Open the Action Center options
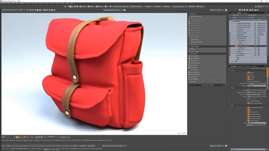The image size is (269, 151). coord(117,7)
